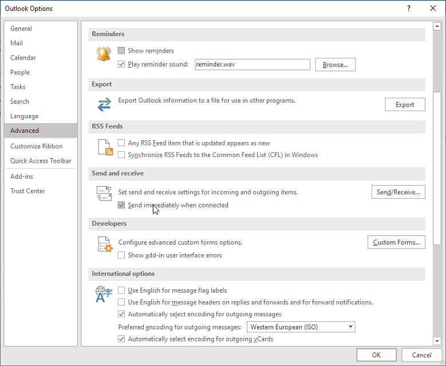
Task: Open Quick Access Toolbar settings
Action: pyautogui.click(x=41, y=161)
